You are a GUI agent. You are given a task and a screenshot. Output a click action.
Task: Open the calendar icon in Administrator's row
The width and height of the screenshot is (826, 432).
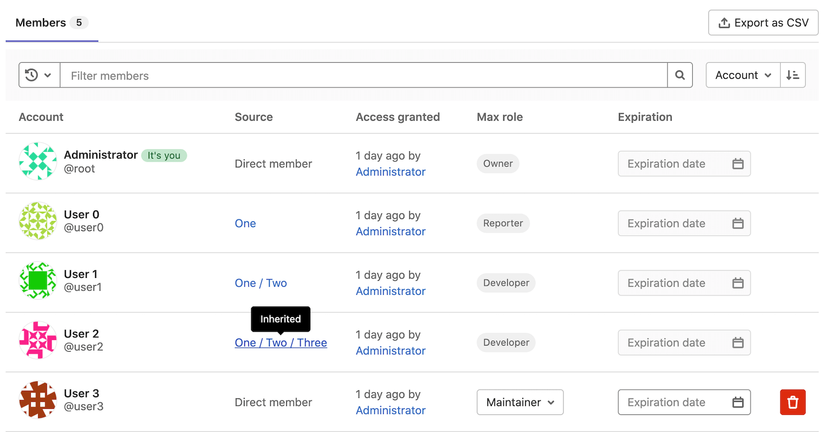tap(738, 163)
